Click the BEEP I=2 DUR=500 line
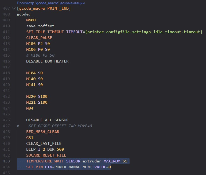 tap(45, 150)
